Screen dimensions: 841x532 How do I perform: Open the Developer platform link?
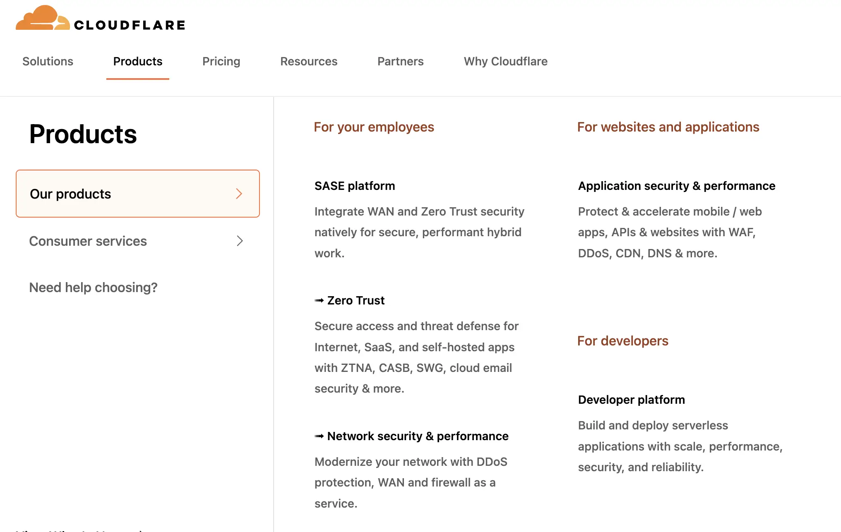(x=631, y=400)
